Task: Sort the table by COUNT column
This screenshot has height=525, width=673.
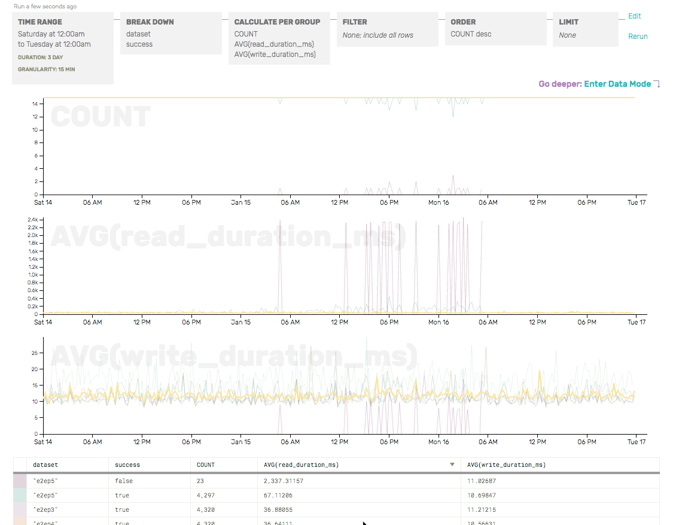Action: [205, 464]
